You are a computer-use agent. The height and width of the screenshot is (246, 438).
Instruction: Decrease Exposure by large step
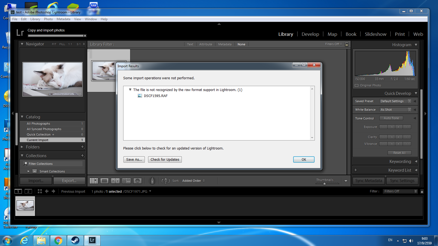383,127
